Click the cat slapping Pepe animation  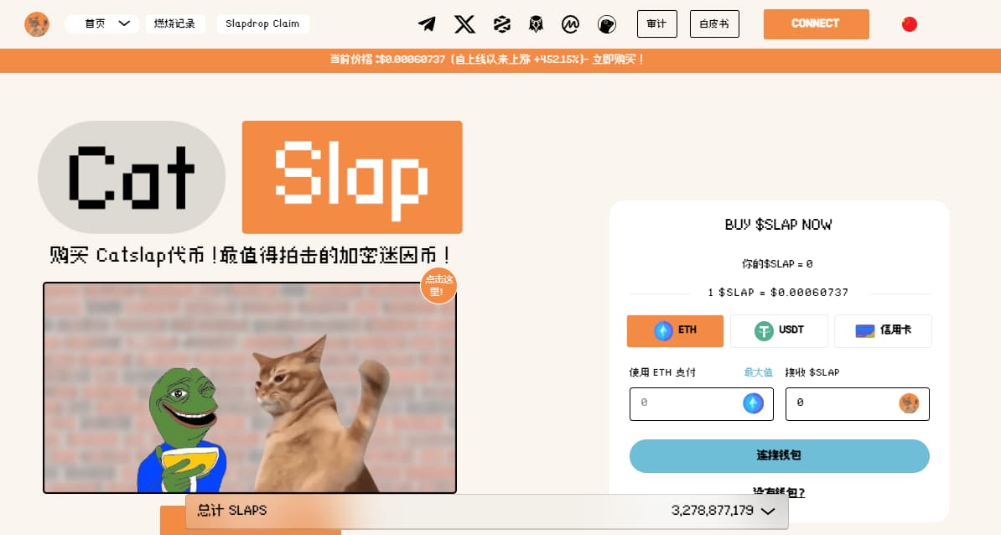click(250, 387)
